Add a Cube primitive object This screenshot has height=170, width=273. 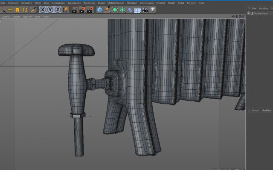pos(99,10)
